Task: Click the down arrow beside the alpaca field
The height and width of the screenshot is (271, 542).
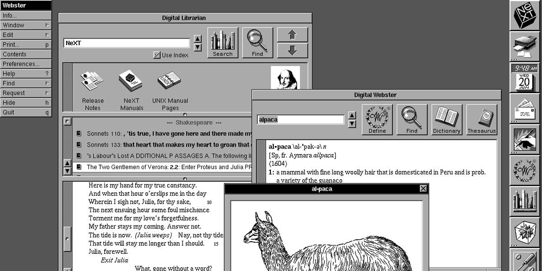Action: [x=352, y=124]
